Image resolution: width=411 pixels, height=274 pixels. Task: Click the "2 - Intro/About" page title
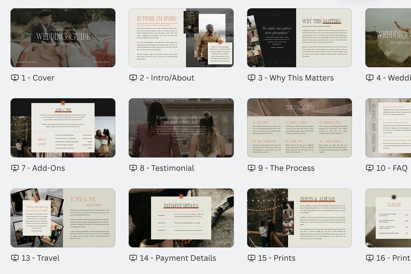click(x=167, y=78)
